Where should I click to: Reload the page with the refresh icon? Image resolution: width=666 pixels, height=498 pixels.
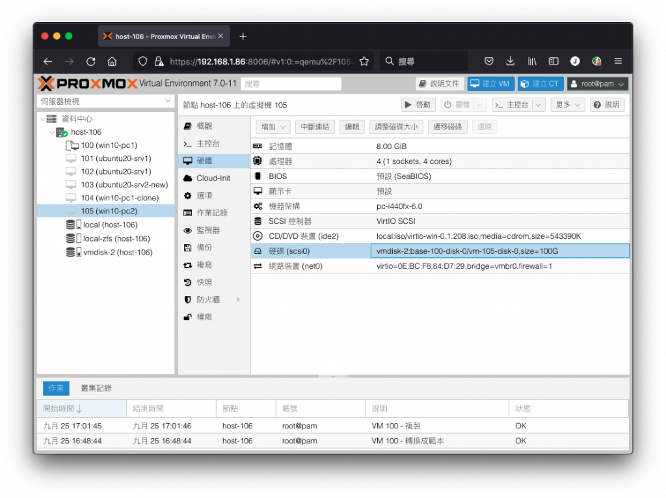click(91, 61)
